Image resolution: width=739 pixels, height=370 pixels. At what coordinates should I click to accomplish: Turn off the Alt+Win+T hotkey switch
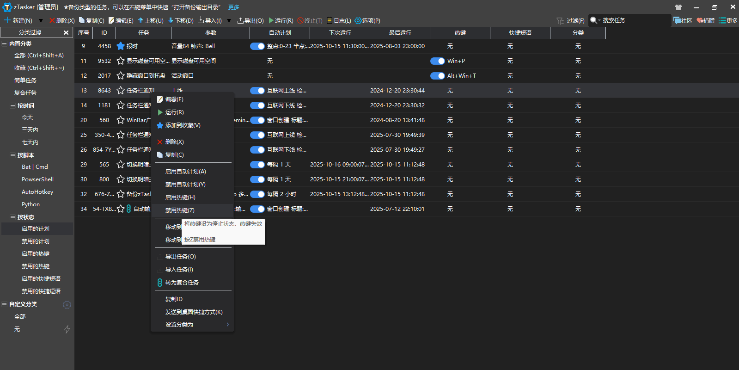pyautogui.click(x=437, y=76)
